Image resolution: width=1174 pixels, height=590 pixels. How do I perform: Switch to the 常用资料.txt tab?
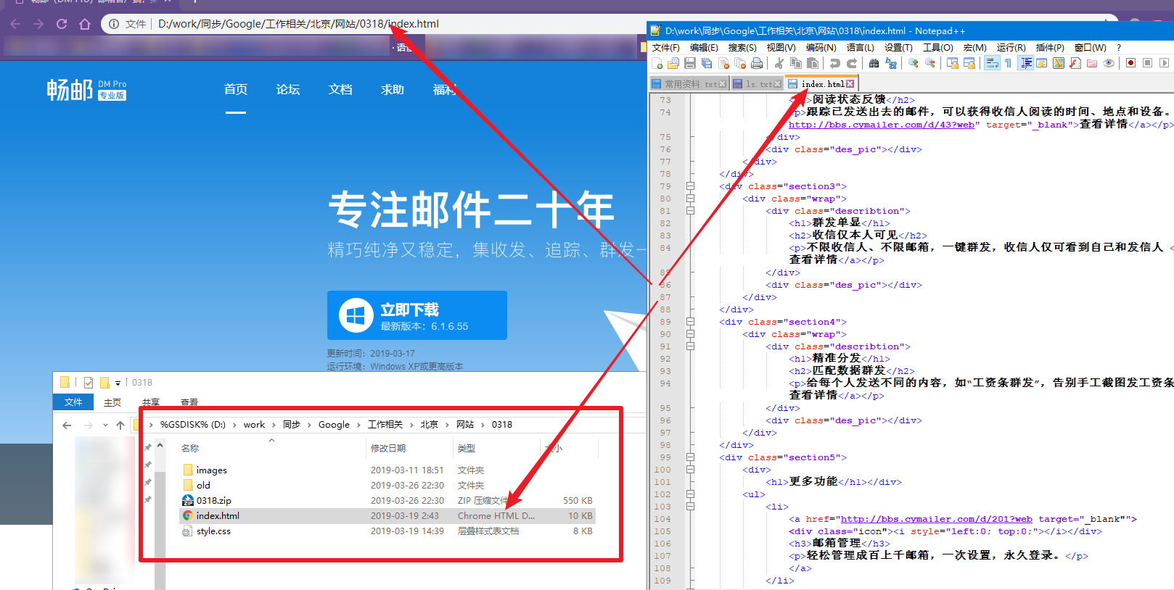point(689,84)
